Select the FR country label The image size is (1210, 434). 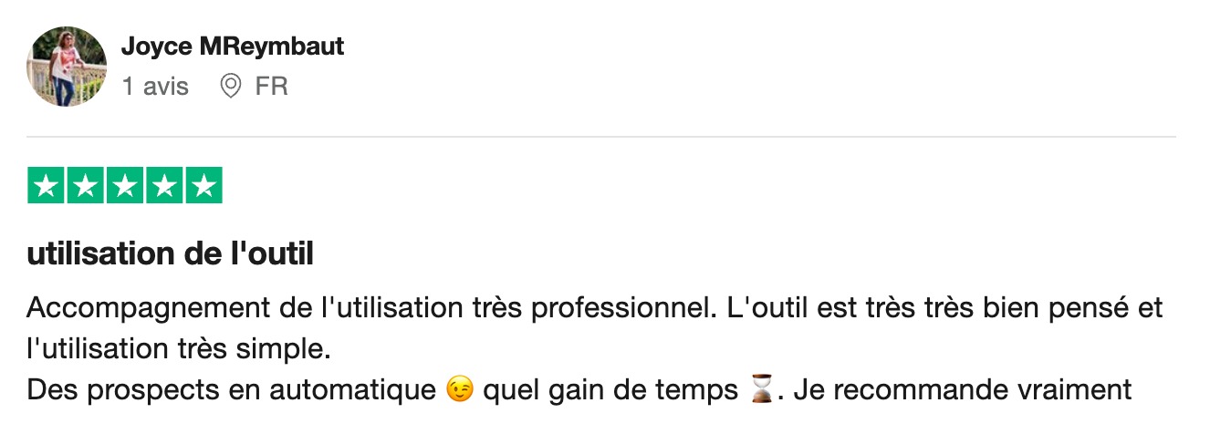click(x=271, y=87)
